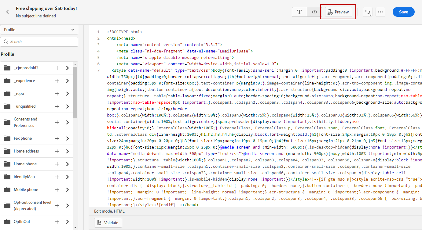The image size is (422, 230).
Task: Add Home address using its plus icon
Action: [x=57, y=151]
